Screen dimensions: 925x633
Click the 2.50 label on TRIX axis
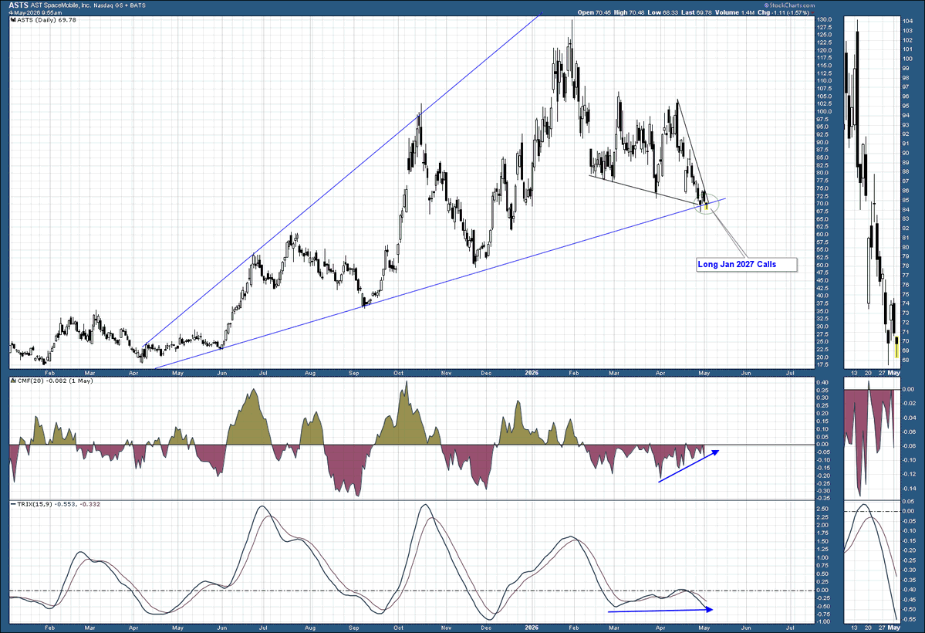[x=822, y=509]
